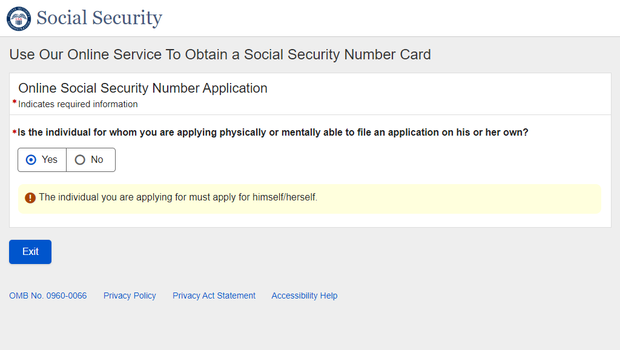620x350 pixels.
Task: Open the OMB No. 0960-0066 link
Action: pos(48,296)
